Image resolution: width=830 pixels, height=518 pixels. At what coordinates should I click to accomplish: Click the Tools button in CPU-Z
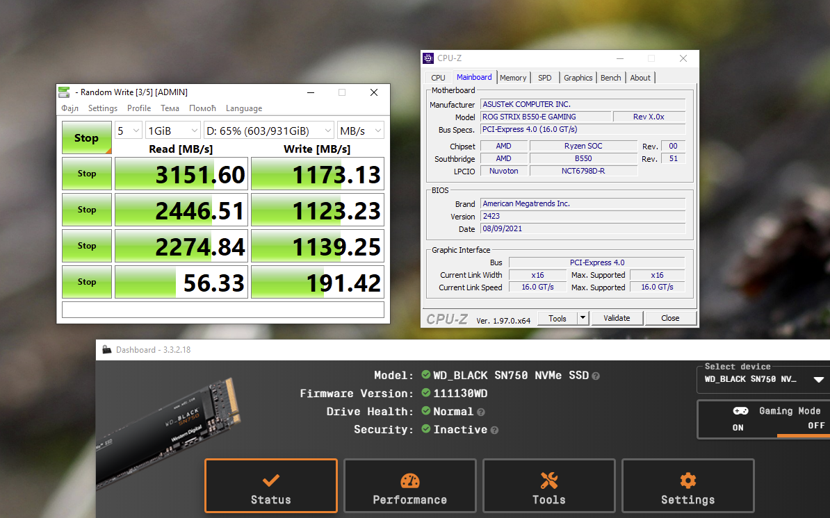tap(558, 318)
